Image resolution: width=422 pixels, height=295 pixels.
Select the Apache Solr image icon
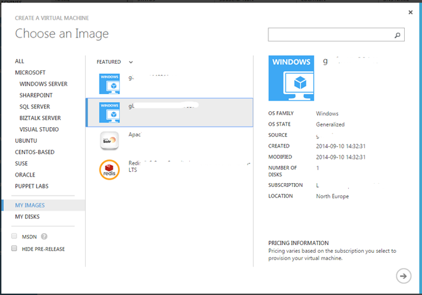tap(109, 140)
